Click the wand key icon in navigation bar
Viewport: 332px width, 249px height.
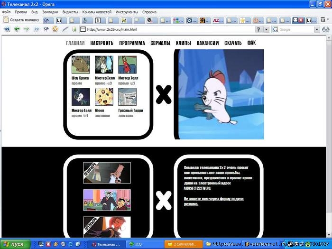(x=46, y=29)
